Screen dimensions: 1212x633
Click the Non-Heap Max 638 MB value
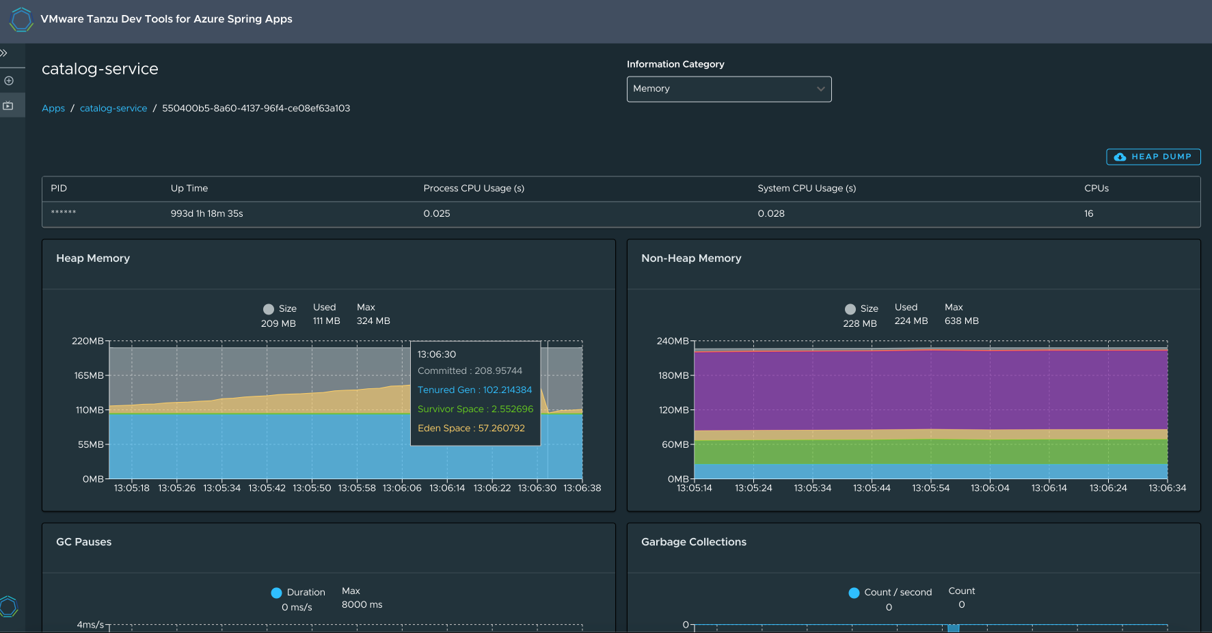[x=961, y=321]
